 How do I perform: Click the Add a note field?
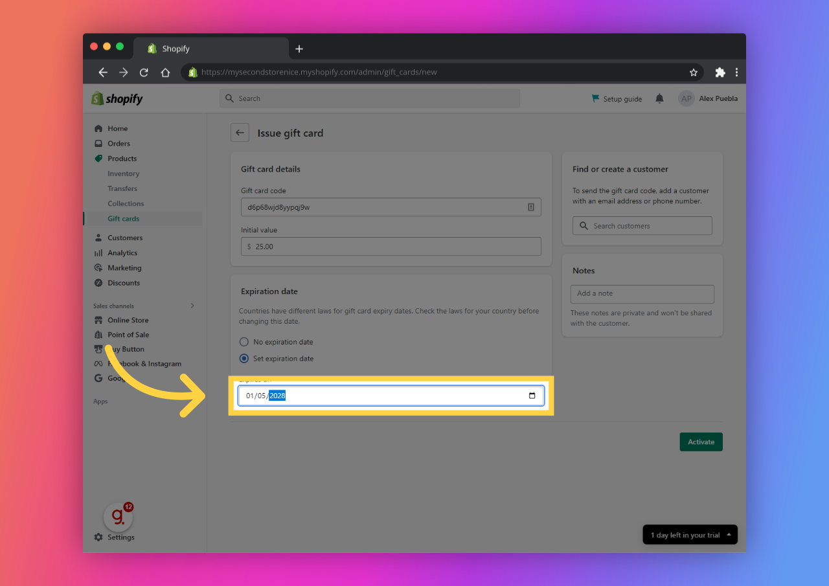click(642, 294)
